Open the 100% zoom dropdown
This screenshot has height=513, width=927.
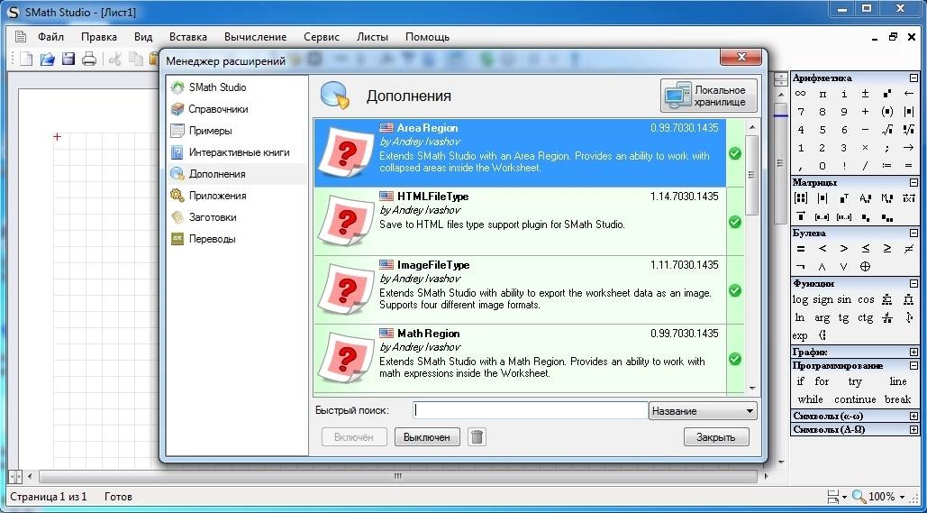903,497
